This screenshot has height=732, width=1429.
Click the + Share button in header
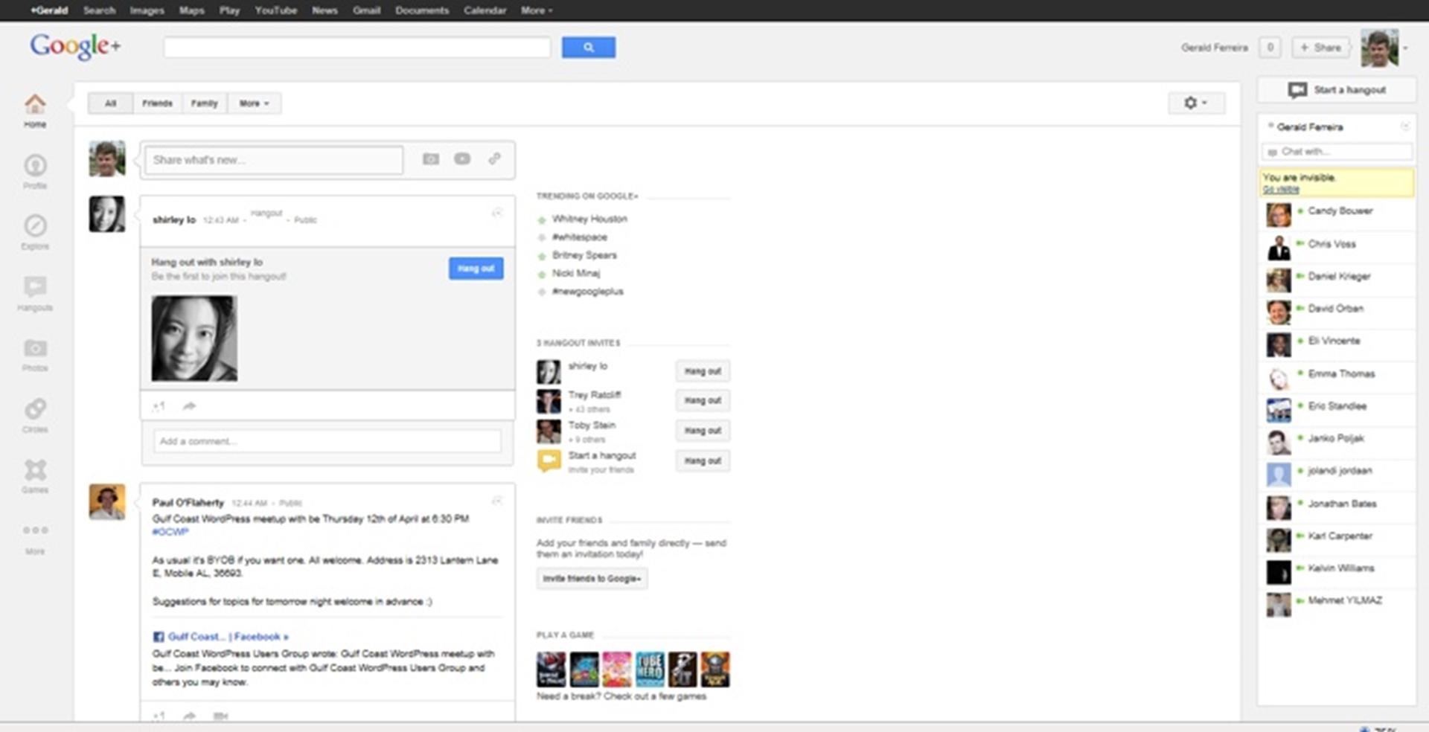(1321, 48)
